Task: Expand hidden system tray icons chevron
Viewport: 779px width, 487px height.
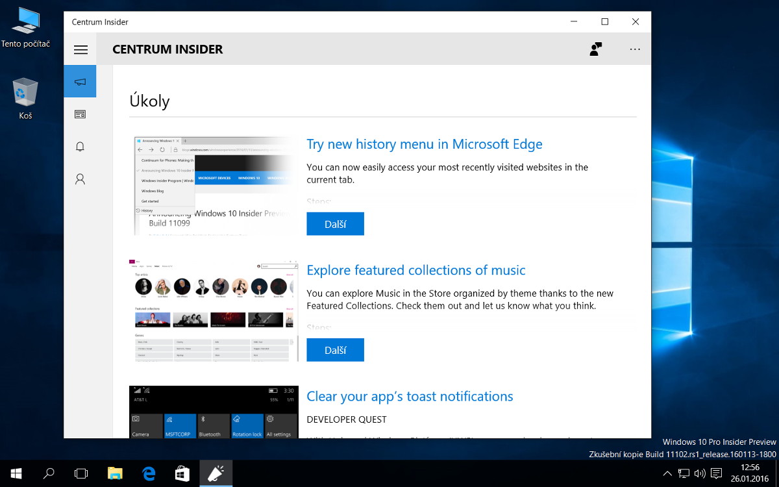Action: point(667,473)
